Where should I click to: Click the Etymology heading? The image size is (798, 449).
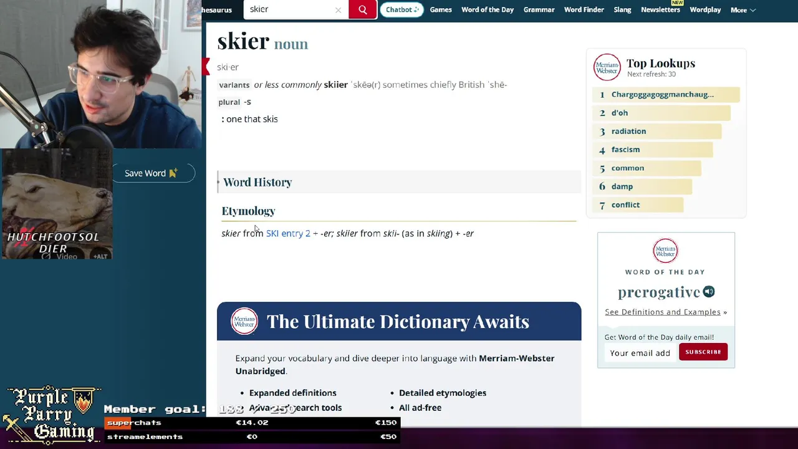[248, 211]
